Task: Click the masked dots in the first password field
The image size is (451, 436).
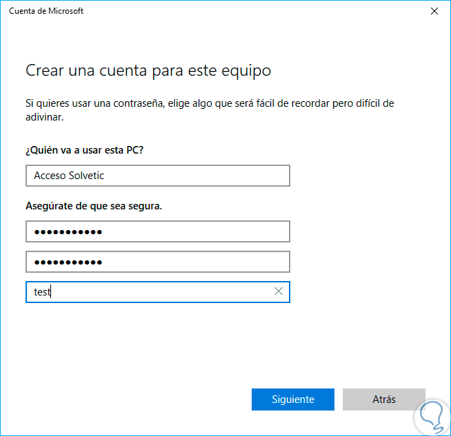Action: coord(68,231)
